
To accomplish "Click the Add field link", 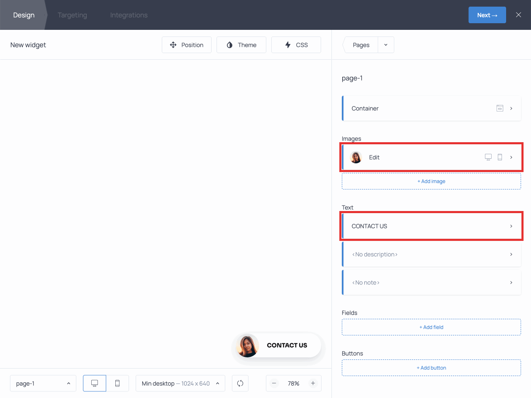I will tap(431, 327).
